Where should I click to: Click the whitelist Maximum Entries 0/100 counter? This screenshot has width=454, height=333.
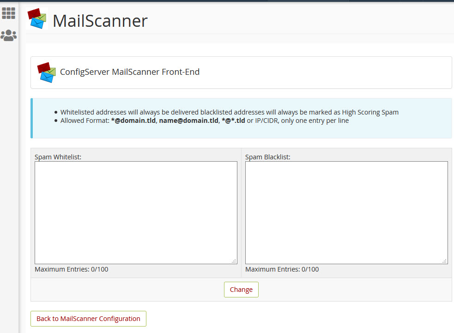pyautogui.click(x=72, y=269)
